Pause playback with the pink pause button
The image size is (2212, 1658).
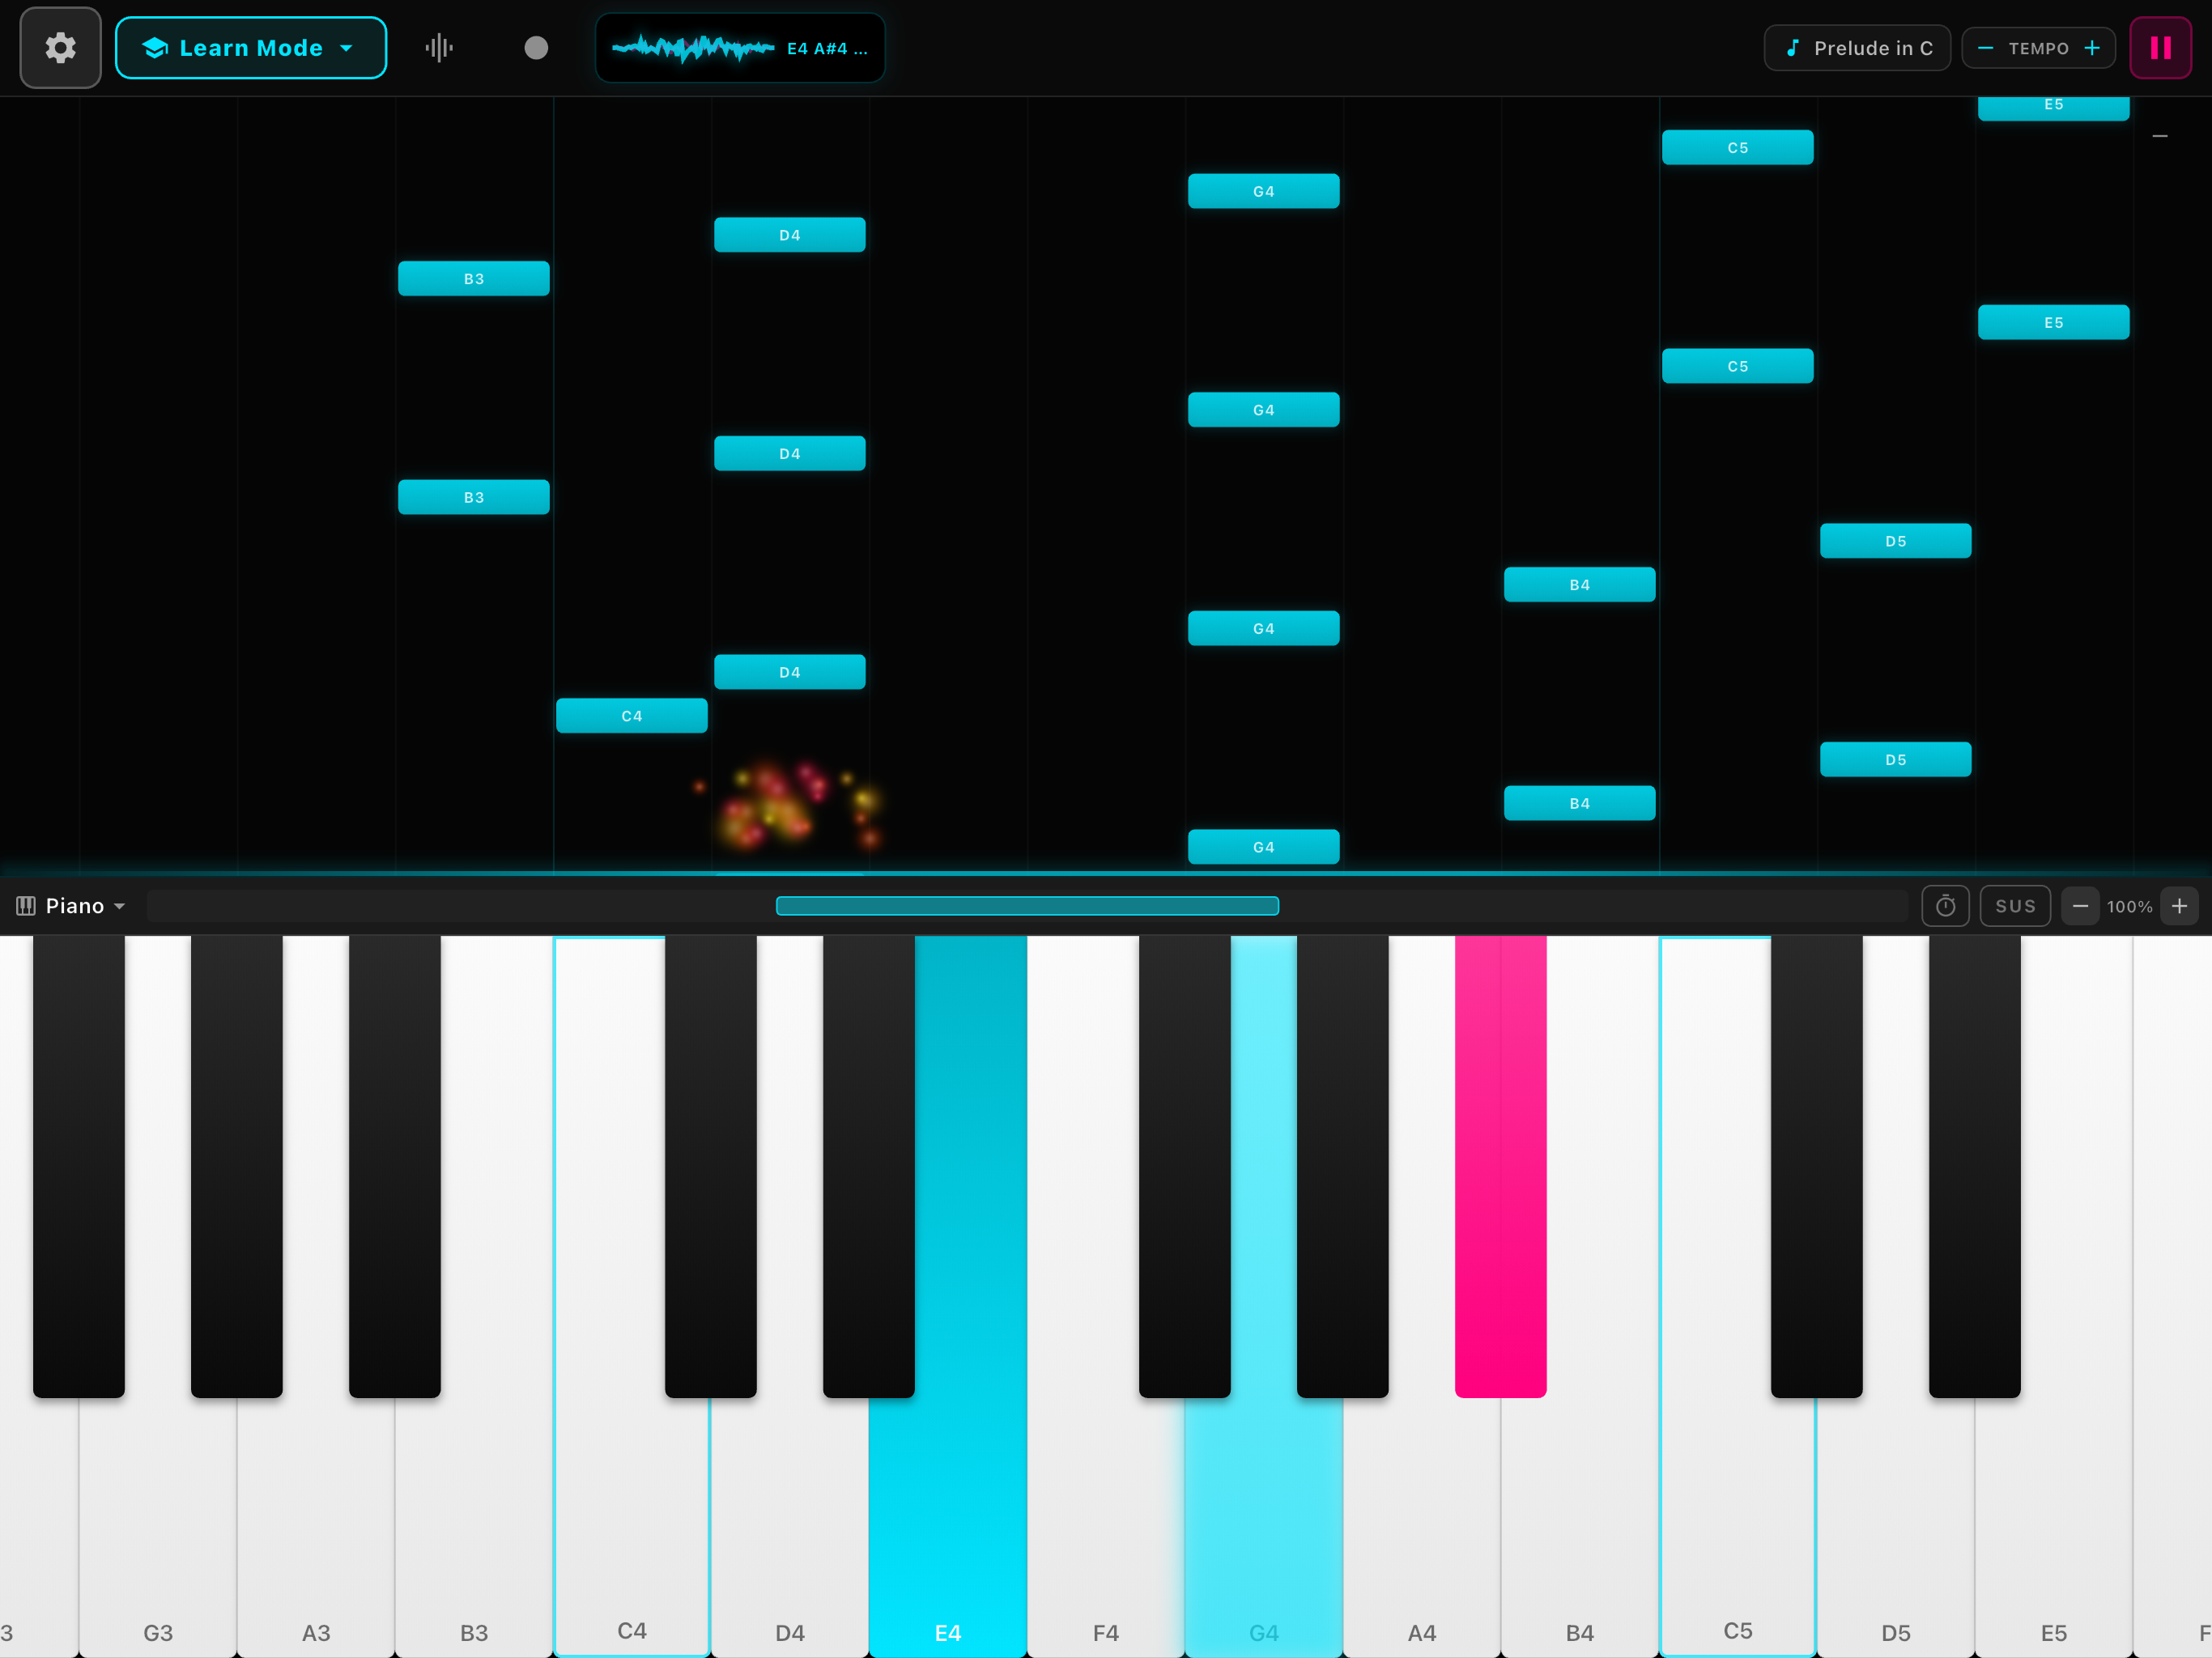coord(2161,48)
